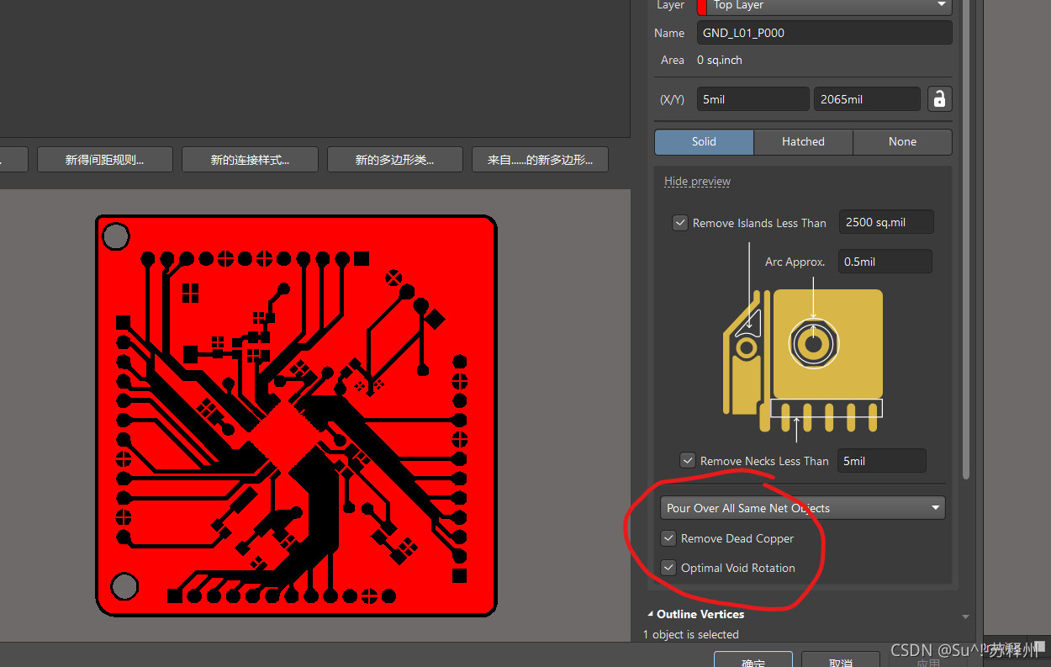Select the None fill mode tab
This screenshot has height=667, width=1051.
pos(902,141)
